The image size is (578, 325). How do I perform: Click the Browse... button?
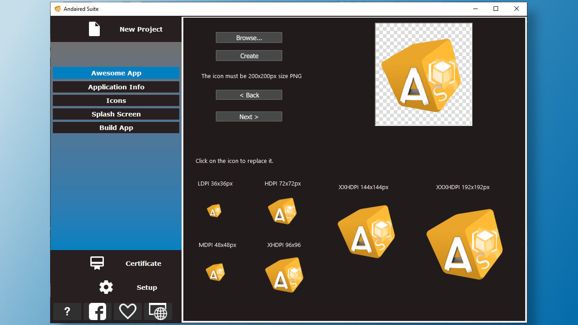[x=249, y=37]
